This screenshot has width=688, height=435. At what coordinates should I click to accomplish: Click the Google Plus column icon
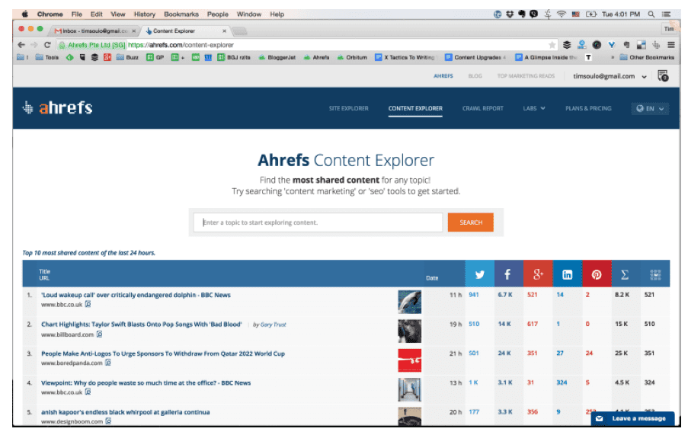(538, 274)
